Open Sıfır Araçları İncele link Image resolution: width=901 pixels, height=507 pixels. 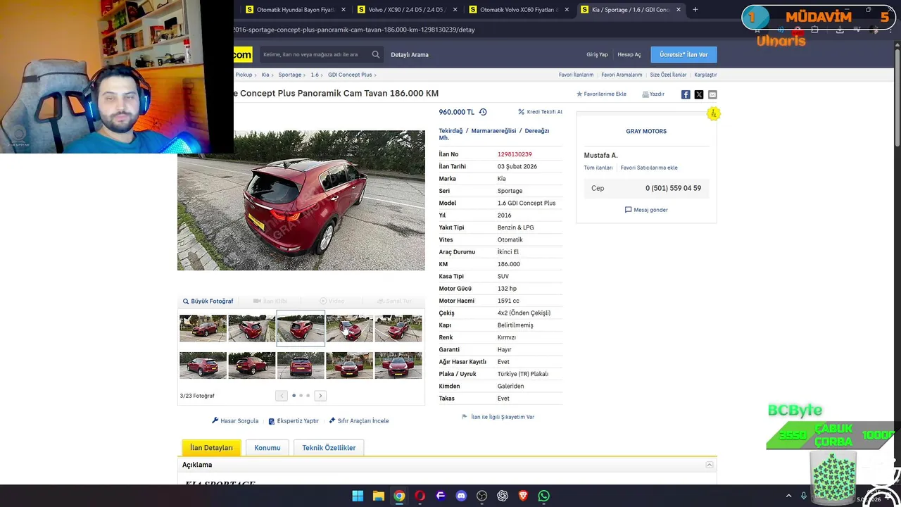(359, 421)
